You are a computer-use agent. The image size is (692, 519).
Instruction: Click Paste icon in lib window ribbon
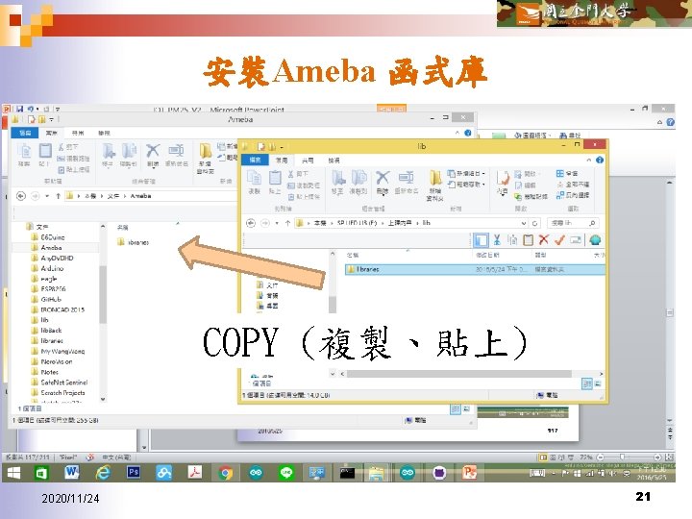point(275,179)
